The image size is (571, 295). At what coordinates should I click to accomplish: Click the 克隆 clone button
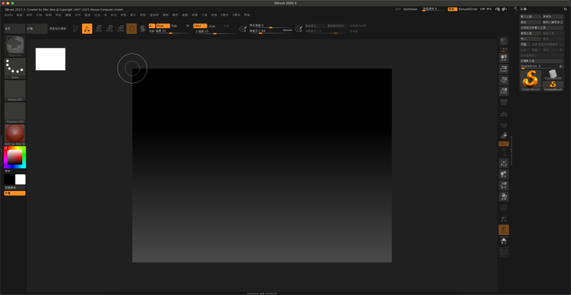[525, 44]
